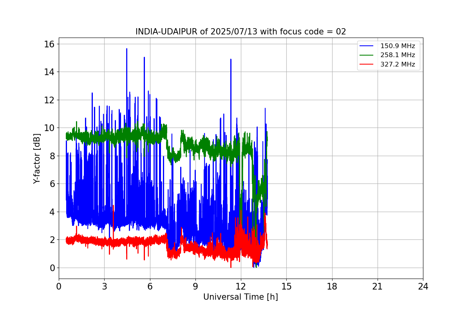The height and width of the screenshot is (313, 470).
Task: Select the 258.1 MHz legend label
Action: 398,55
